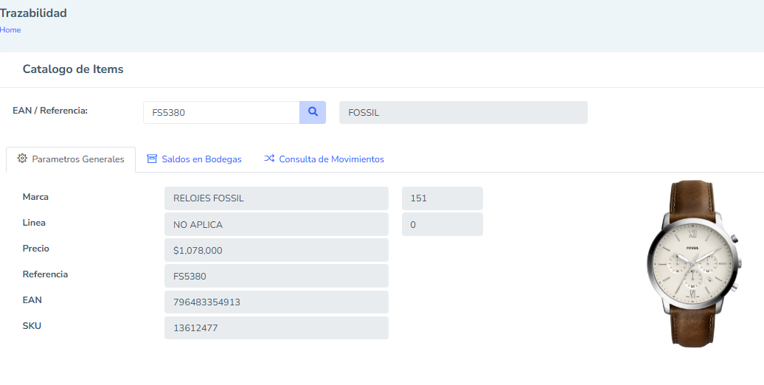Click the Linea field showing NO APLICA
Viewport: 764px width, 385px height.
coord(276,224)
